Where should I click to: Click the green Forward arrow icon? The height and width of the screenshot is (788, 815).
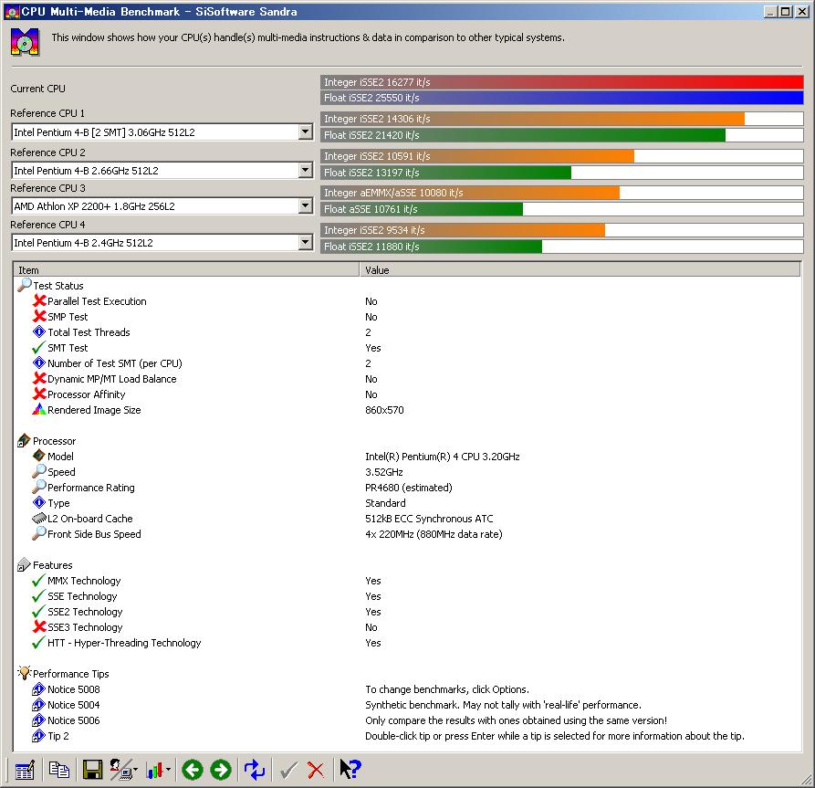pyautogui.click(x=221, y=770)
